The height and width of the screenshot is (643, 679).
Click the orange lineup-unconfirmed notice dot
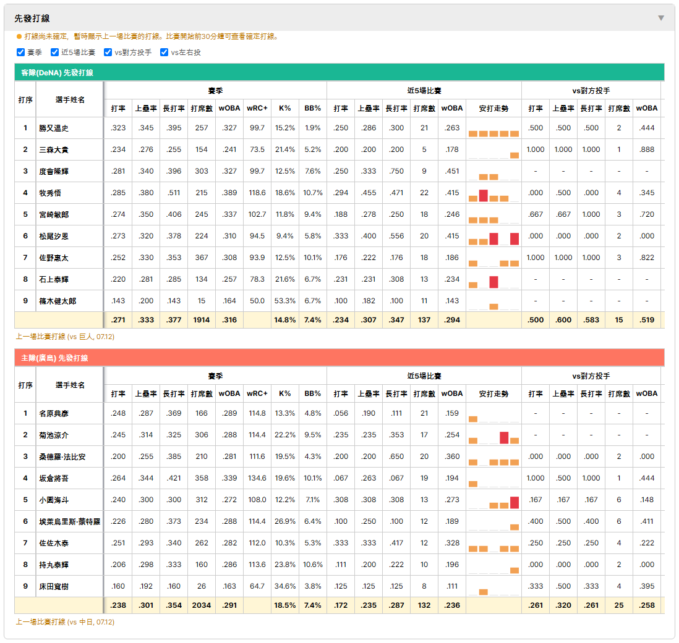point(19,37)
